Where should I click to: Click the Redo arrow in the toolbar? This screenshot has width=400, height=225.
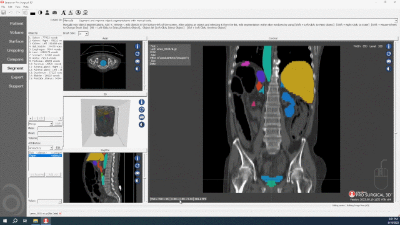point(18,12)
